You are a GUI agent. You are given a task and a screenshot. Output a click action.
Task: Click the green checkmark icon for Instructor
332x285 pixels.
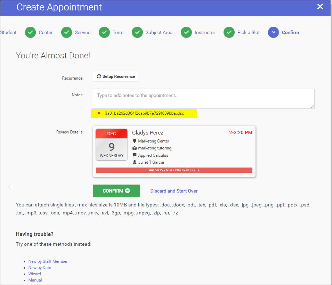[x=186, y=32]
